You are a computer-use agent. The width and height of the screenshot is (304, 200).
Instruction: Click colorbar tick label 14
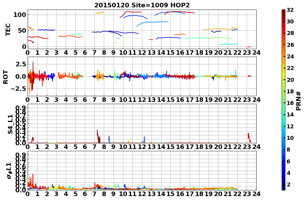(290, 115)
